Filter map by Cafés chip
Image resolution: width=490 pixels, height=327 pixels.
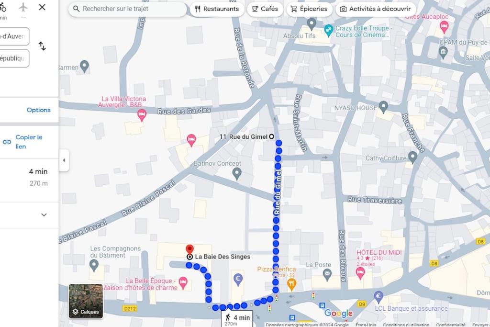click(265, 9)
